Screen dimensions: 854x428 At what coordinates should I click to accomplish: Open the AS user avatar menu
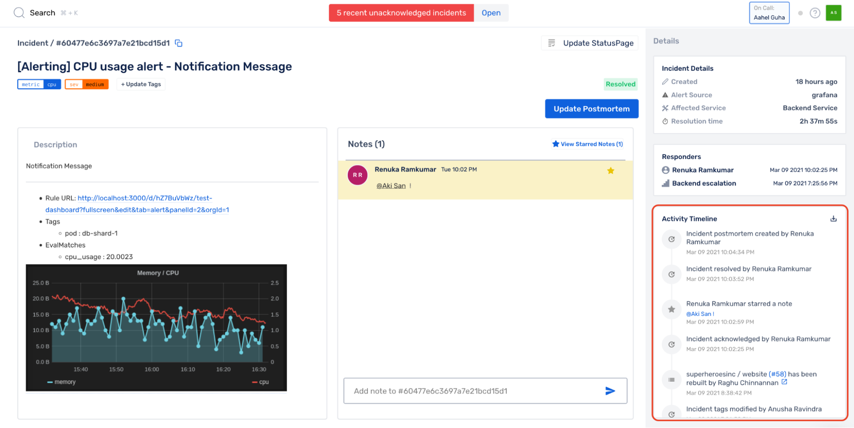pyautogui.click(x=833, y=13)
